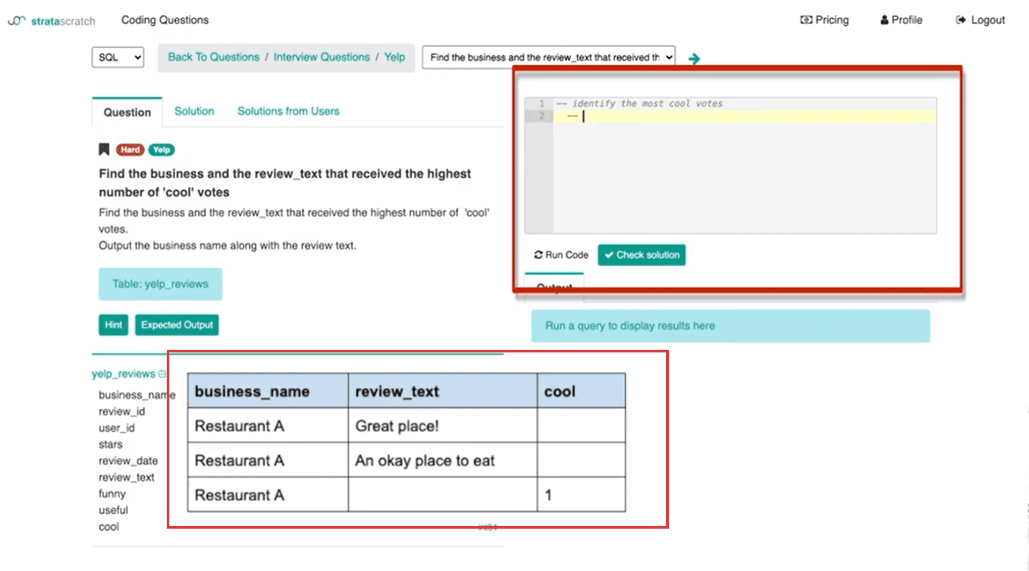1029x571 pixels.
Task: Click the stratascratch logo
Action: tap(51, 20)
